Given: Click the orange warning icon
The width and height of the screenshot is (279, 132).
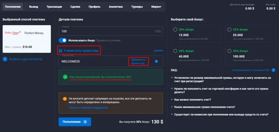Looking at the screenshot, I should pyautogui.click(x=65, y=99).
